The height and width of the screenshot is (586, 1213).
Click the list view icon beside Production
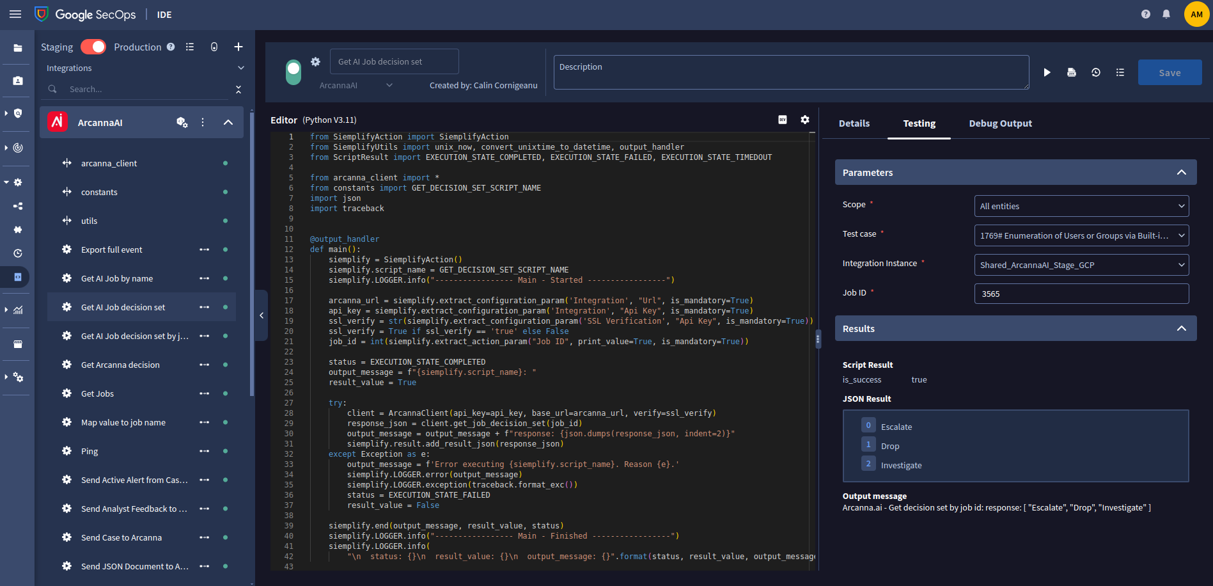(x=190, y=47)
